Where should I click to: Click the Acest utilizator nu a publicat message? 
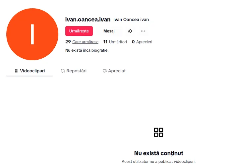158,162
